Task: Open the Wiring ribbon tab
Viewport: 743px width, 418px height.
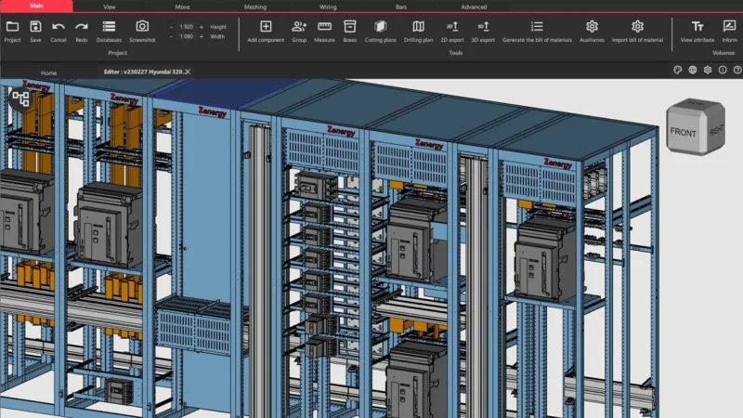Action: pyautogui.click(x=328, y=7)
